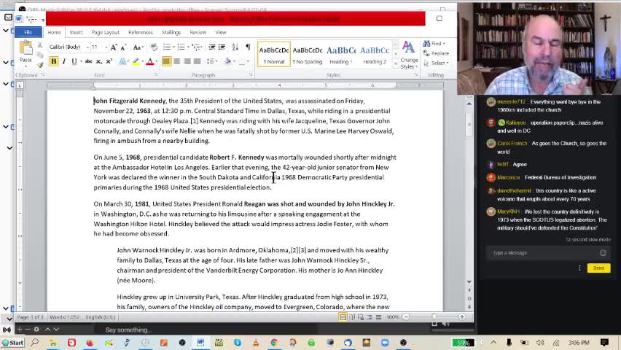
Task: Apply red font color
Action: tap(149, 61)
